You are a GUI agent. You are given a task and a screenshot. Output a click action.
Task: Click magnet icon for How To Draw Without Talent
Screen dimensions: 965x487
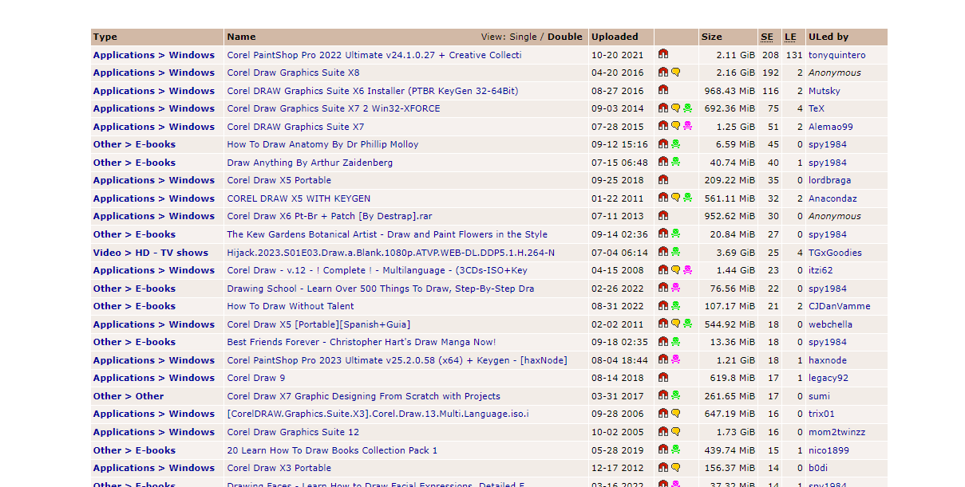(x=662, y=305)
